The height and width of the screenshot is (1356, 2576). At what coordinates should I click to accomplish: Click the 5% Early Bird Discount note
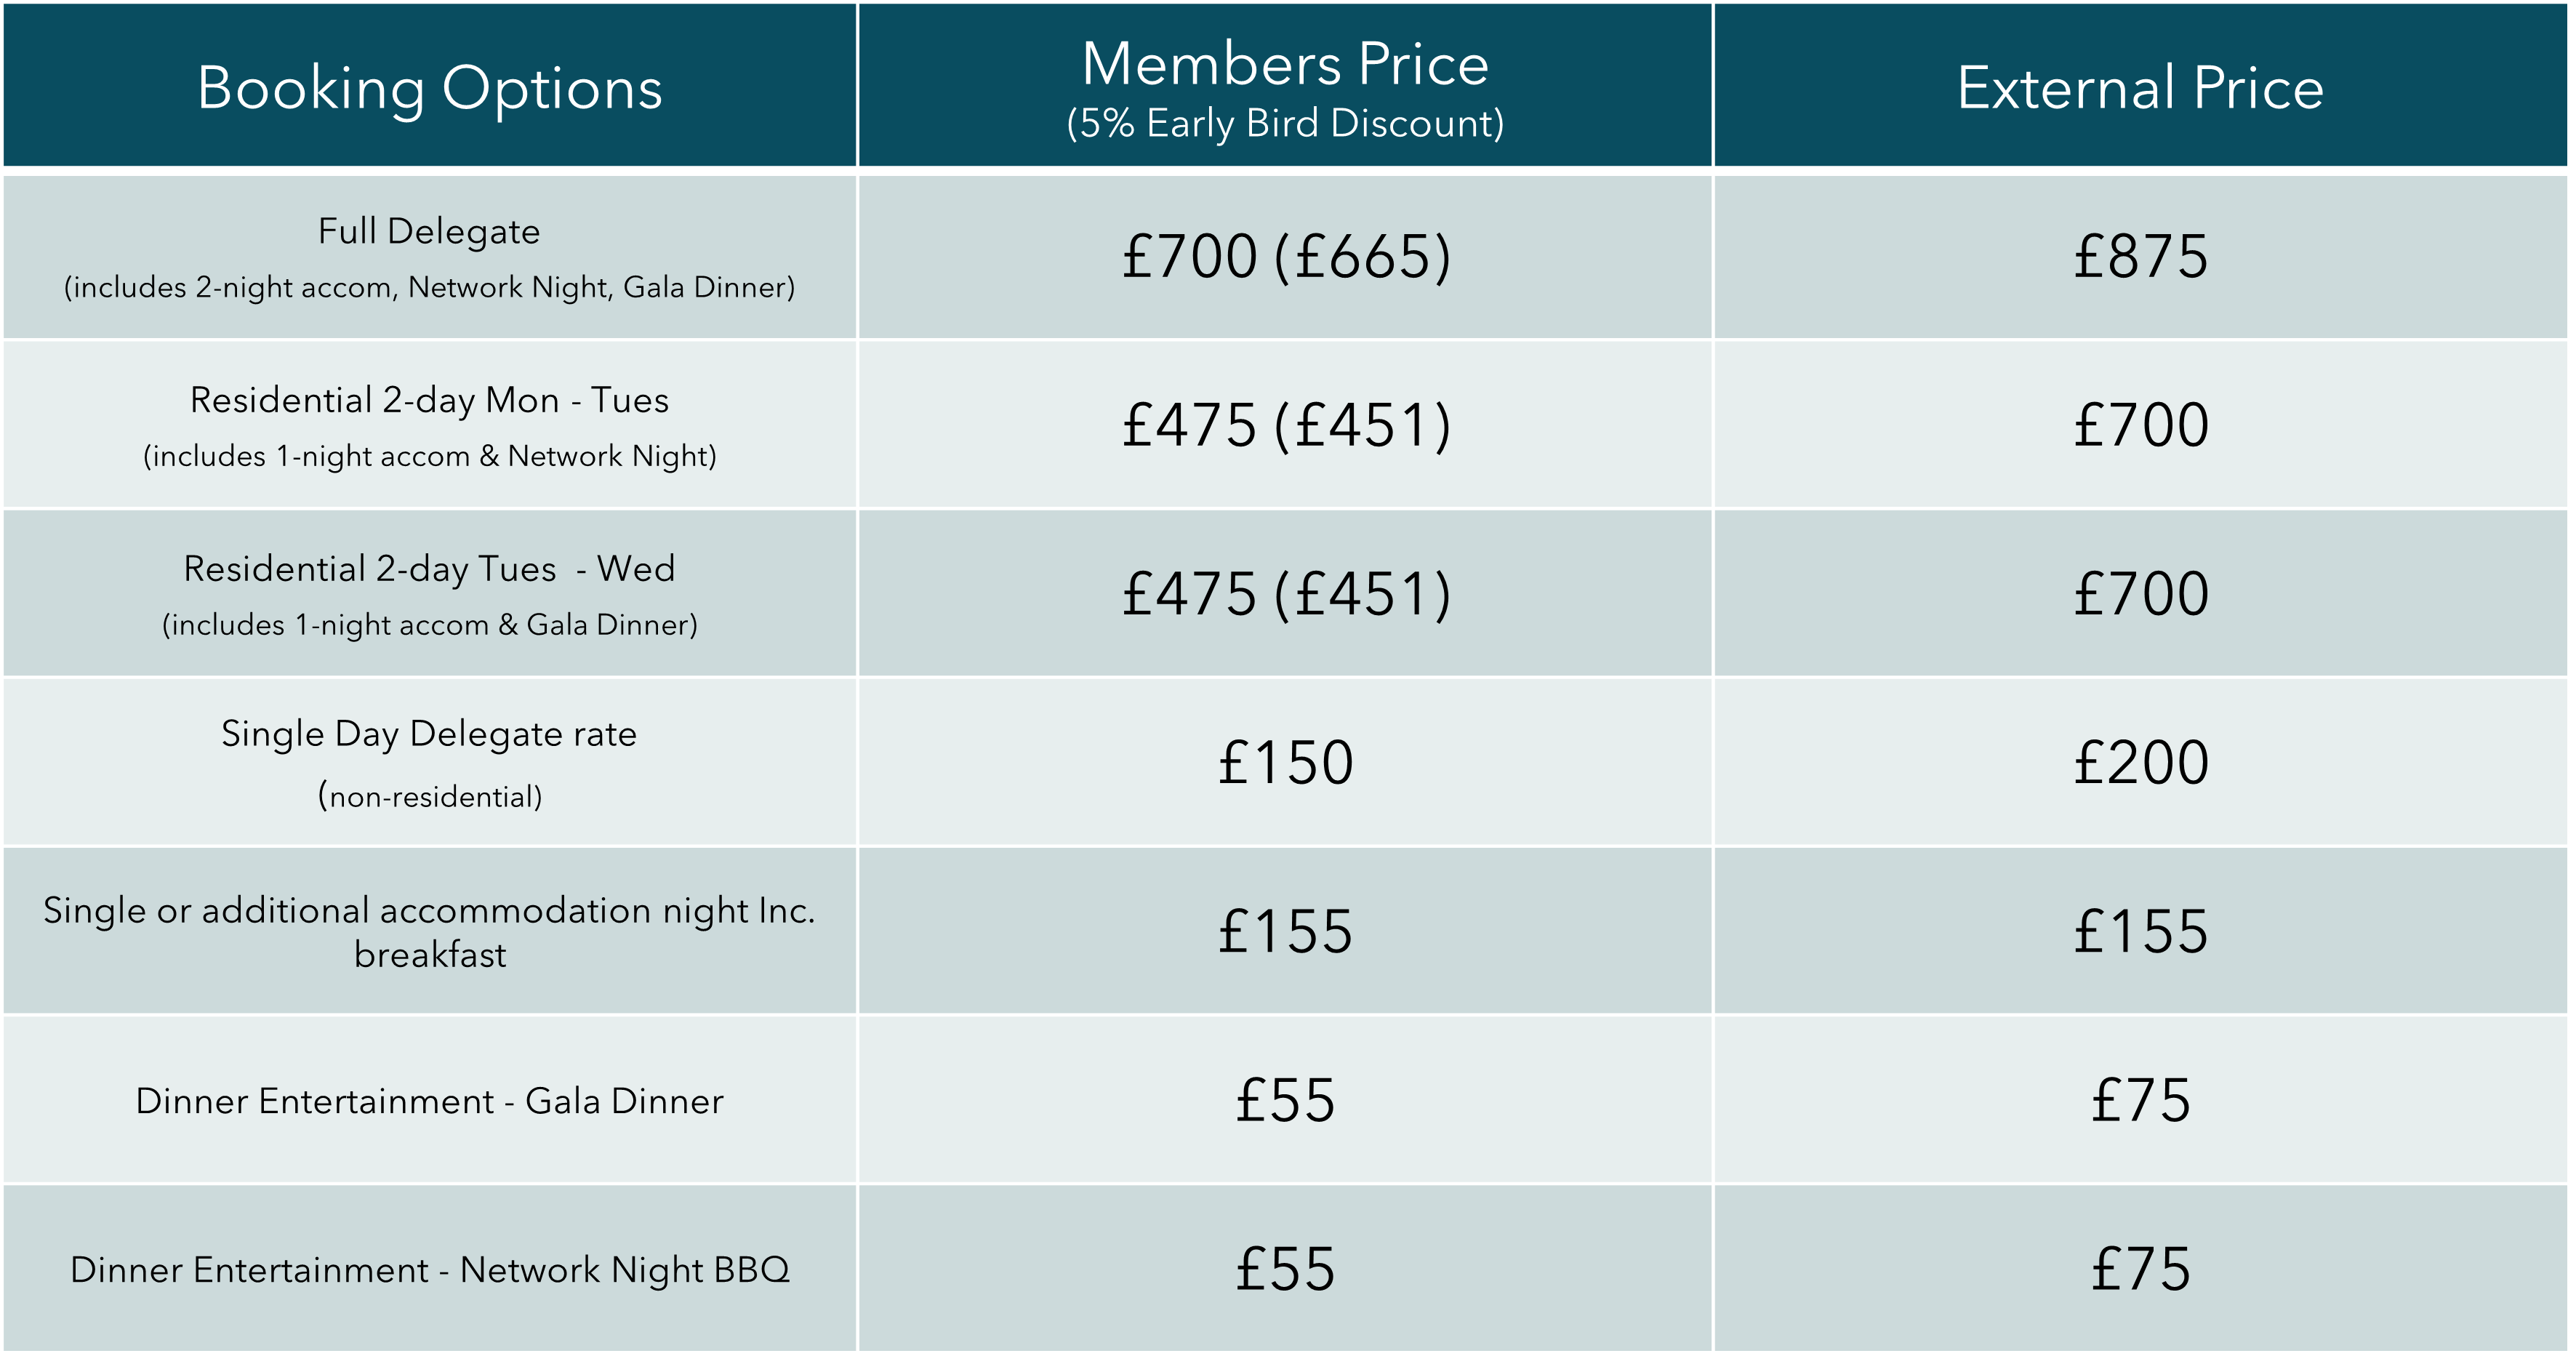click(x=1285, y=124)
